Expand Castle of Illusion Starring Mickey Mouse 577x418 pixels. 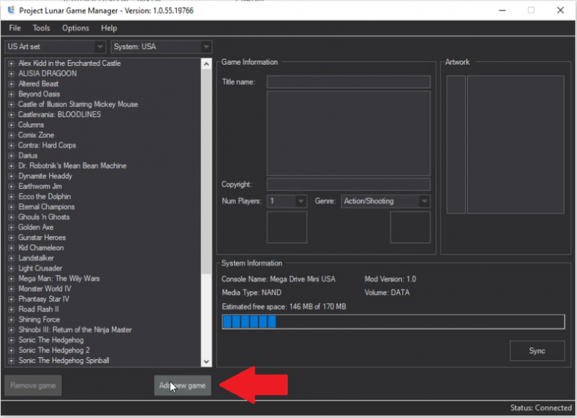click(x=12, y=105)
